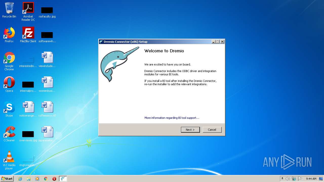Open Windows Media Player from taskbar
This screenshot has width=324, height=182.
[x=37, y=179]
